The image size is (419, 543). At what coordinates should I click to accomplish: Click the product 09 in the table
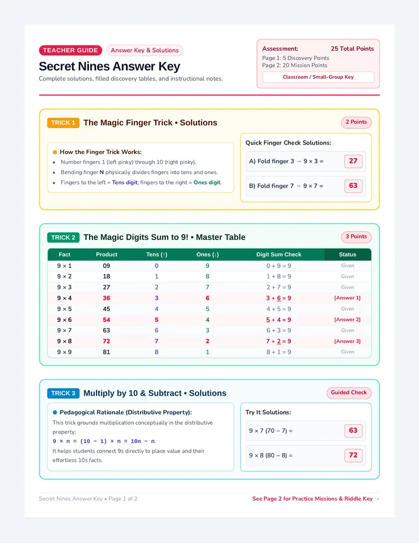tap(106, 266)
